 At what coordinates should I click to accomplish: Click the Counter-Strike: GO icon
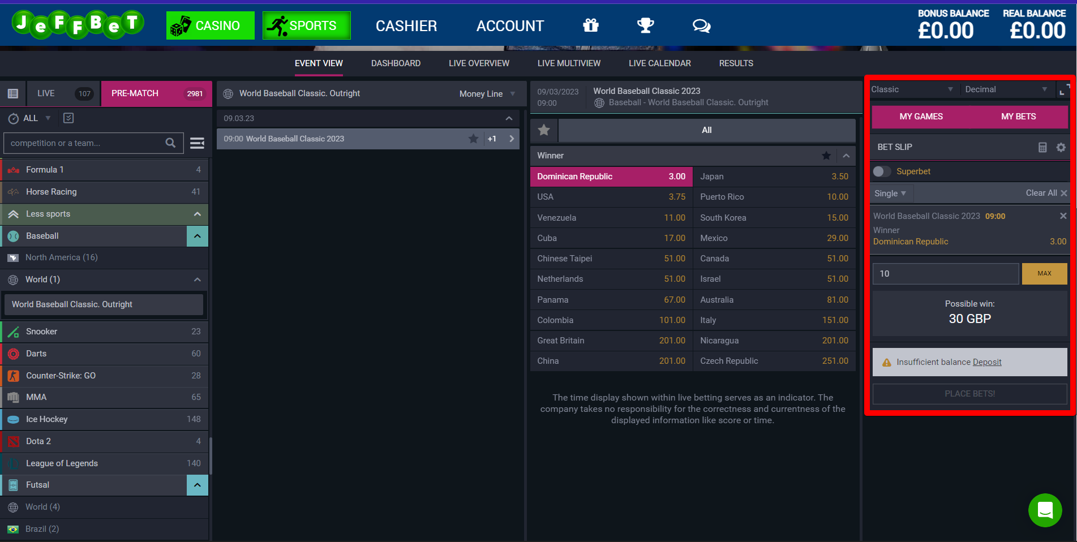pyautogui.click(x=14, y=376)
